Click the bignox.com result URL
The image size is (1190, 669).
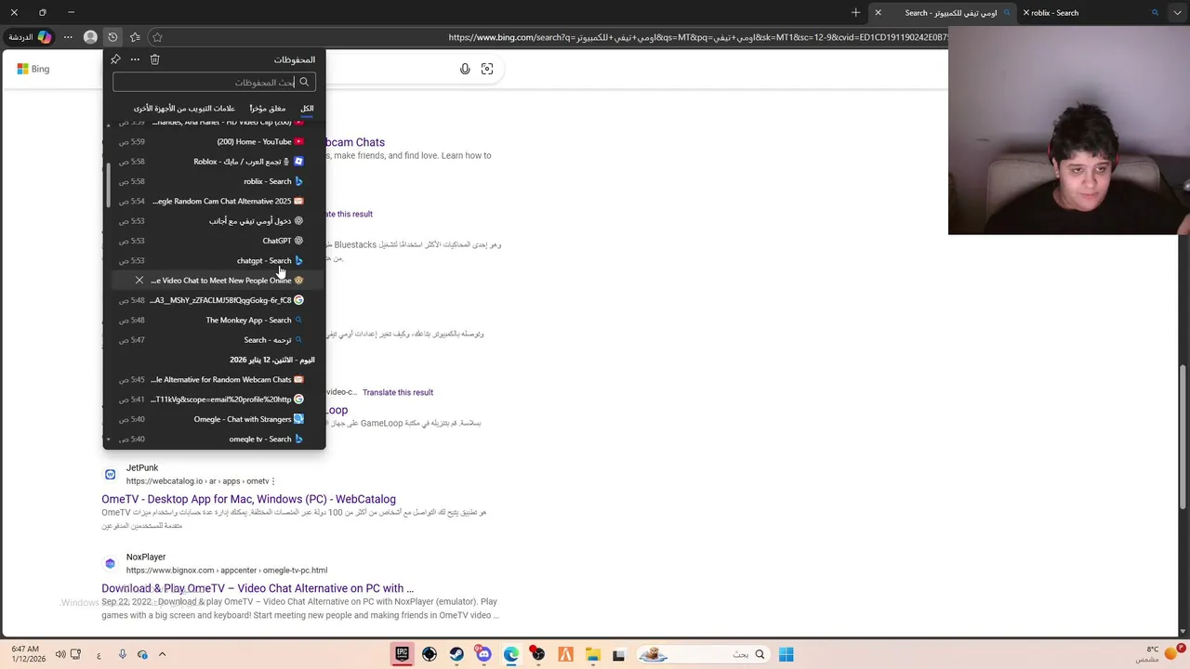coord(227,571)
